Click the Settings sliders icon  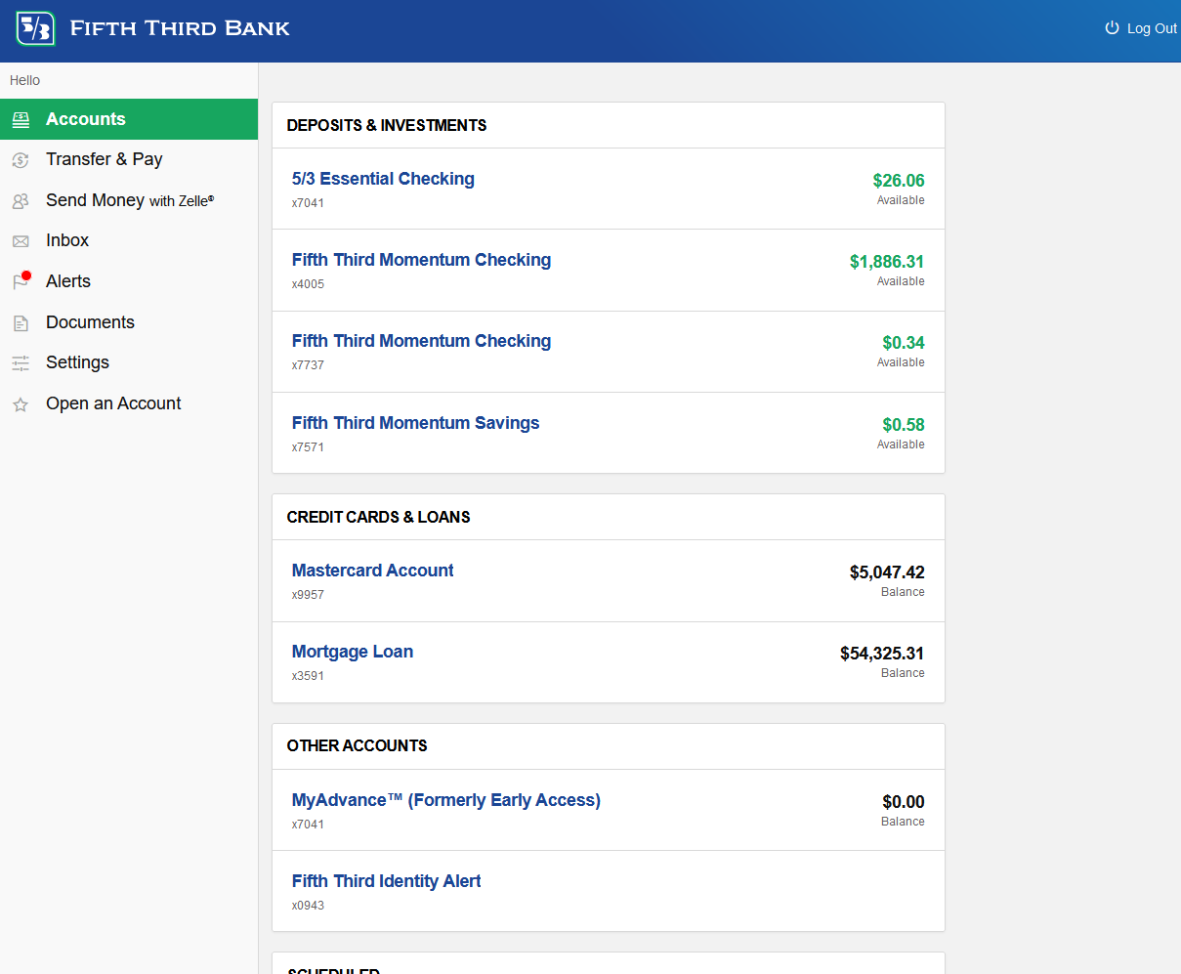[x=21, y=363]
